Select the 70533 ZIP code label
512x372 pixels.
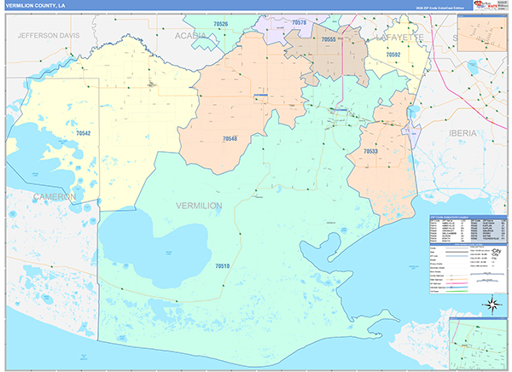tap(370, 151)
